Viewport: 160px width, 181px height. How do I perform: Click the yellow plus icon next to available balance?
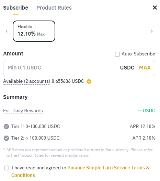click(x=89, y=81)
